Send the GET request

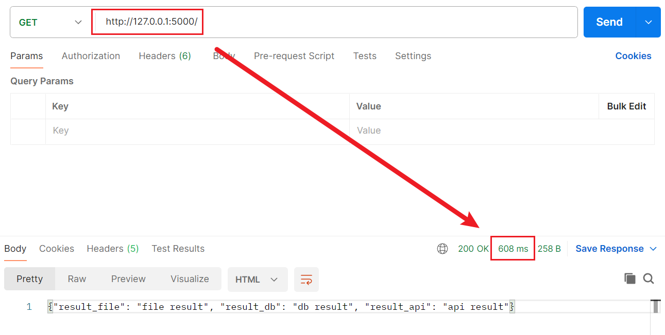pos(609,22)
